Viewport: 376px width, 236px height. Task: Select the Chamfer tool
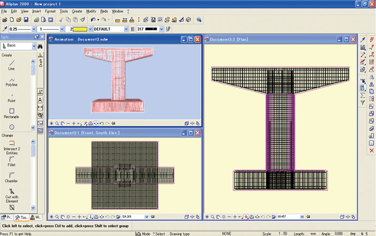click(12, 176)
